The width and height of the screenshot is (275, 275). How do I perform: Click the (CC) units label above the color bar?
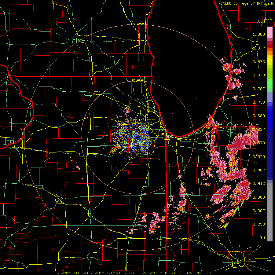[x=261, y=21]
